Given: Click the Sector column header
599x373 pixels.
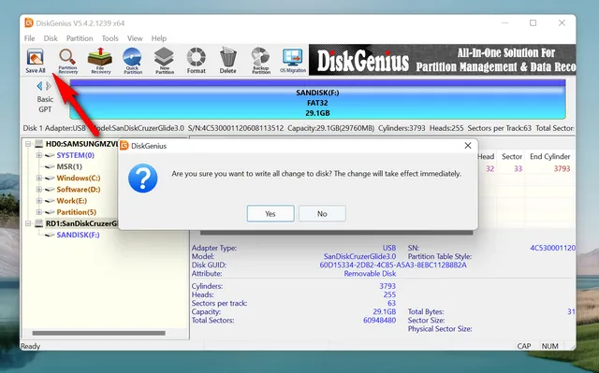Looking at the screenshot, I should coord(512,156).
